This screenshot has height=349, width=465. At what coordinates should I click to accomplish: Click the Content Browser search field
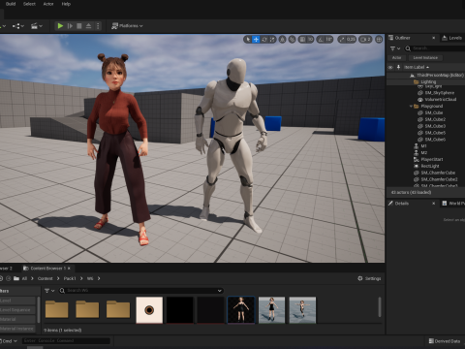[141, 291]
